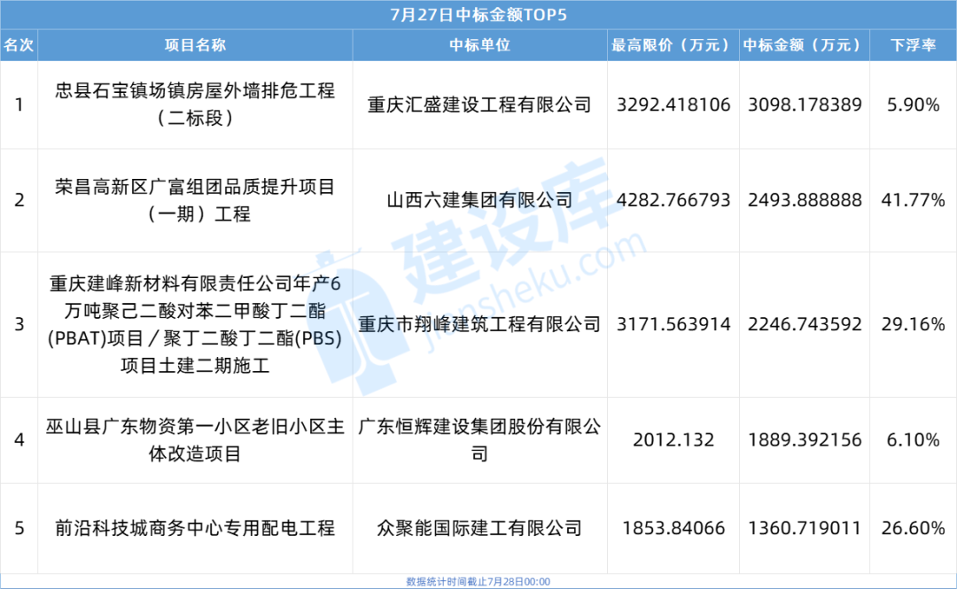Select bid amount 1360.719011
Viewport: 957px width, 589px height.
point(805,528)
